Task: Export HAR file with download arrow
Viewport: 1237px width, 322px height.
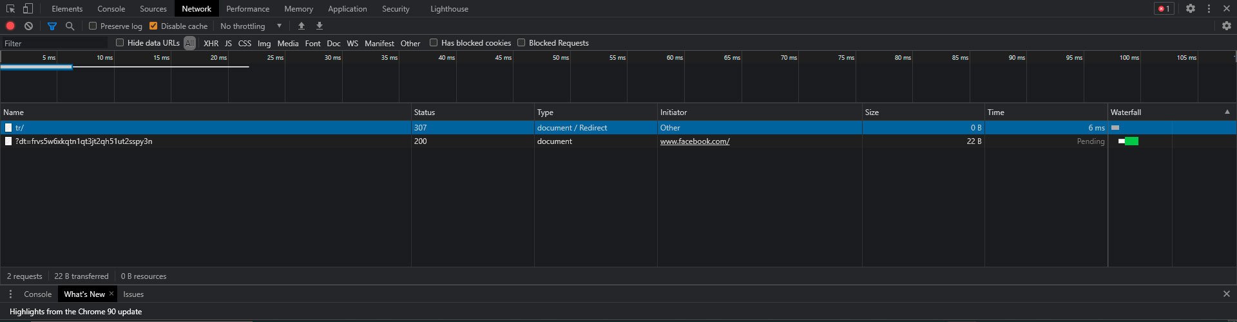Action: coord(320,26)
